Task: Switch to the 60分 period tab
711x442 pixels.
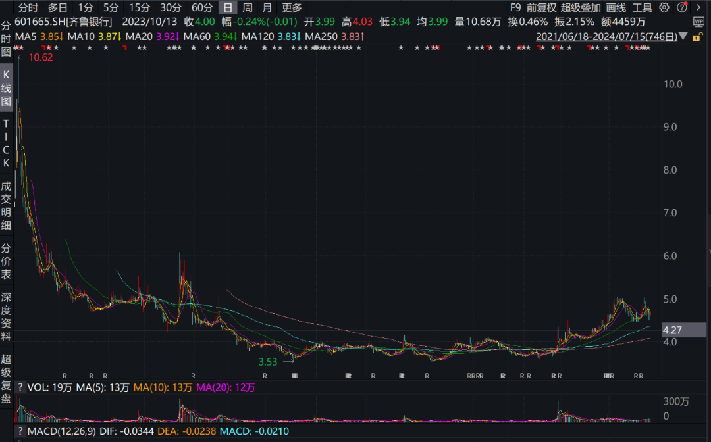Action: tap(202, 8)
